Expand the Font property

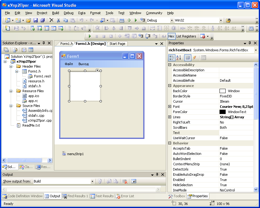[x=170, y=107]
